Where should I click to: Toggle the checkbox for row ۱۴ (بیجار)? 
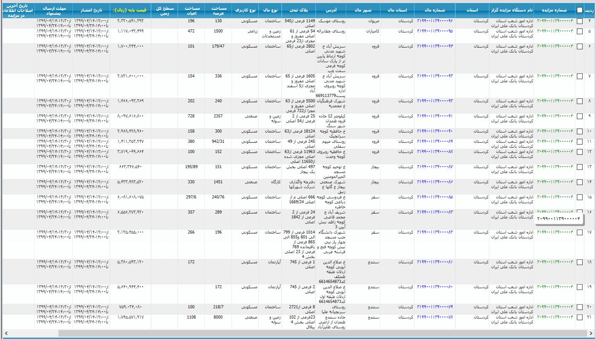579,182
